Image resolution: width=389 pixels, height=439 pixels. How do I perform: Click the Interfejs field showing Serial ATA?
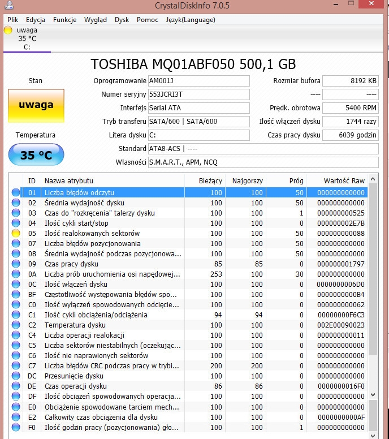pos(198,108)
